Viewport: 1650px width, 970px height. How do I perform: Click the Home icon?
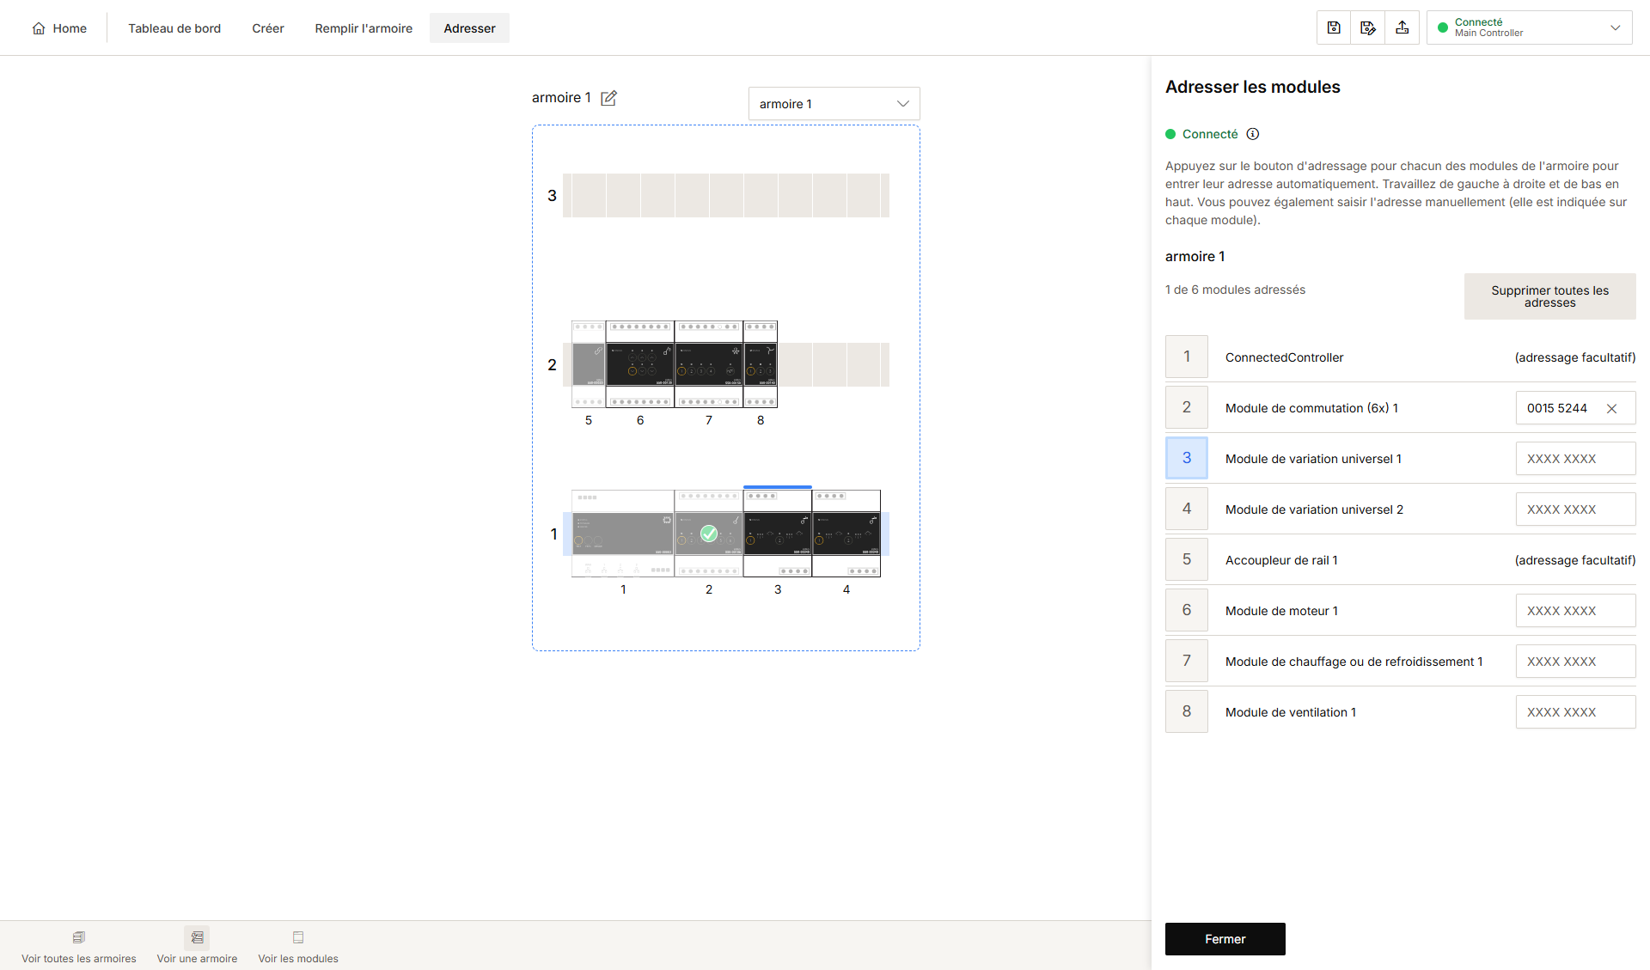pos(39,28)
